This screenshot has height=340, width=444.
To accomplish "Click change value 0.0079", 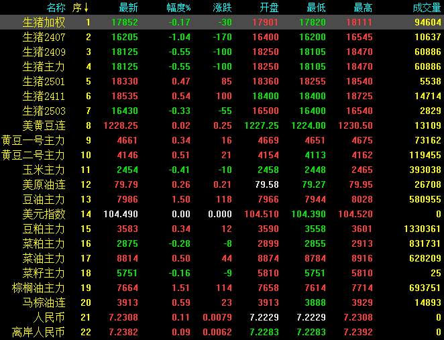I will click(217, 317).
